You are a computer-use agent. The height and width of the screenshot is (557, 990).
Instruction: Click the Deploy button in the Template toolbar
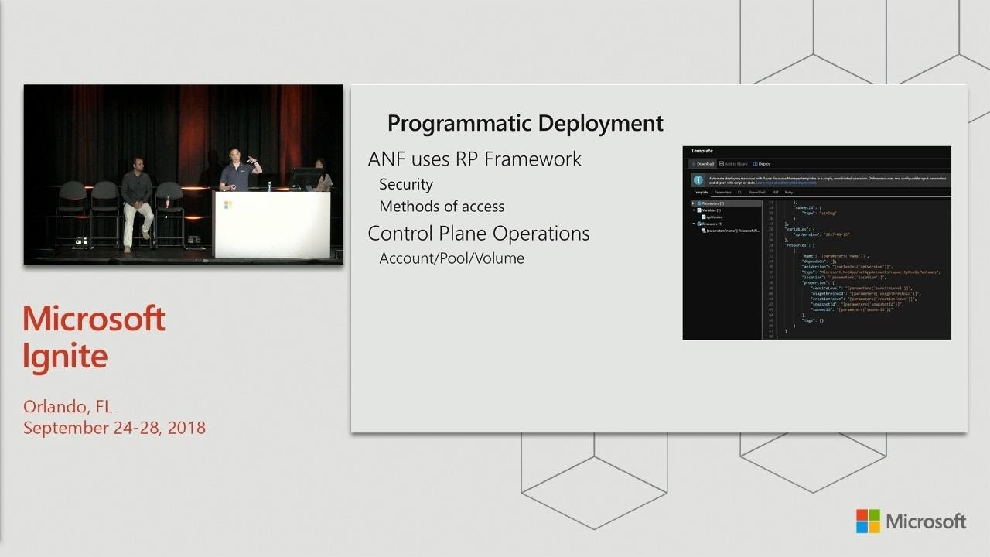[x=762, y=164]
